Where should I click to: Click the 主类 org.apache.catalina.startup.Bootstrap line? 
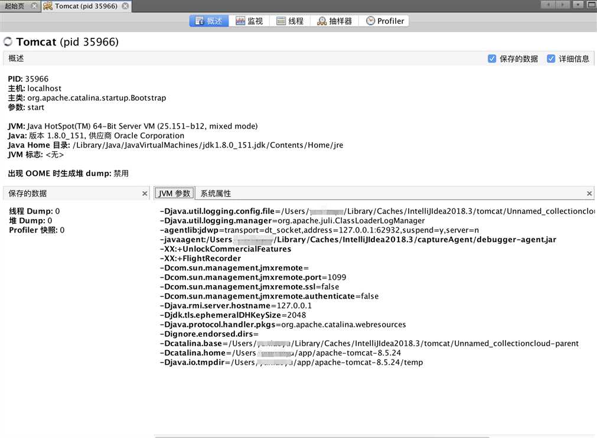[87, 98]
